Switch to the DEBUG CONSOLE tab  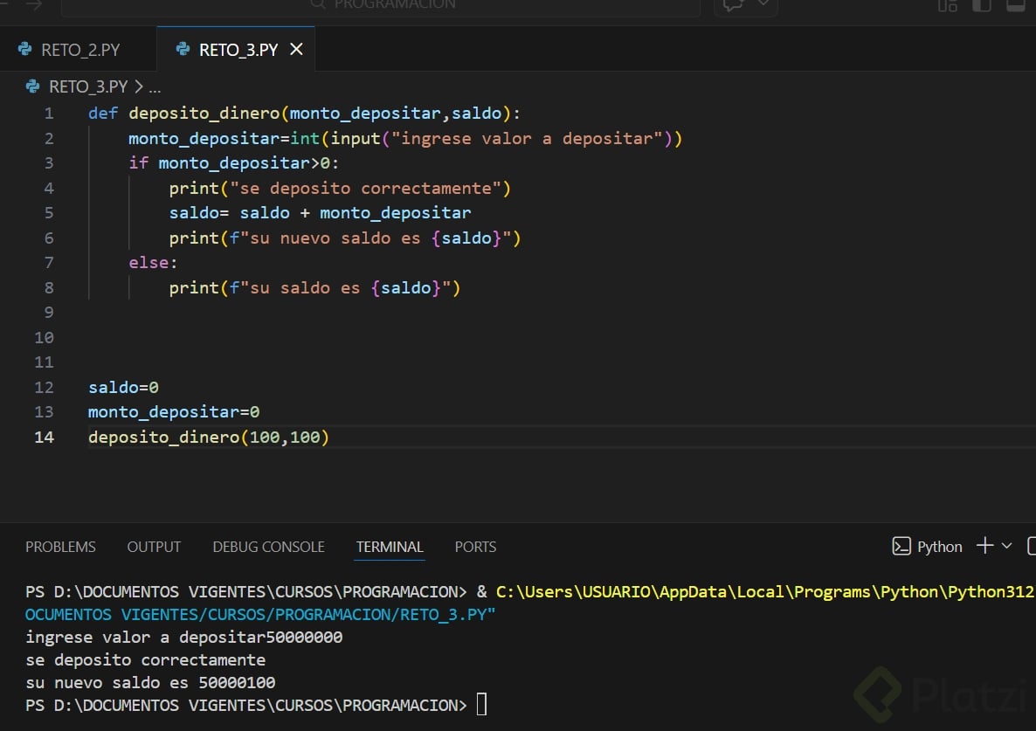268,547
